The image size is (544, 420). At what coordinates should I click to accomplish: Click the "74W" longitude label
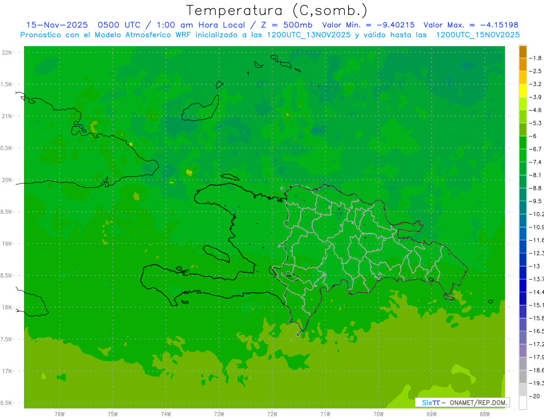(x=165, y=414)
